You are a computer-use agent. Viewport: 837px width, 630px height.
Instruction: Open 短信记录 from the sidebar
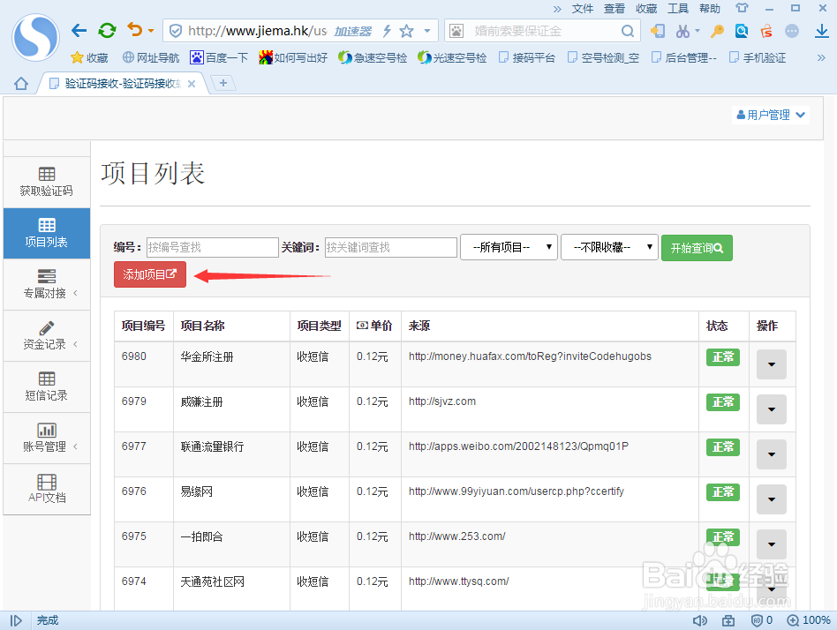point(46,386)
